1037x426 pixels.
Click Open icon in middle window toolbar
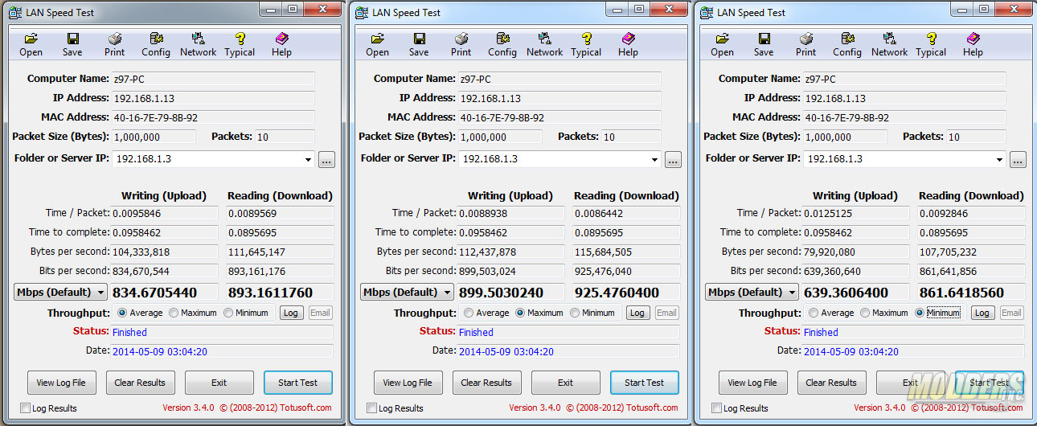[x=378, y=44]
